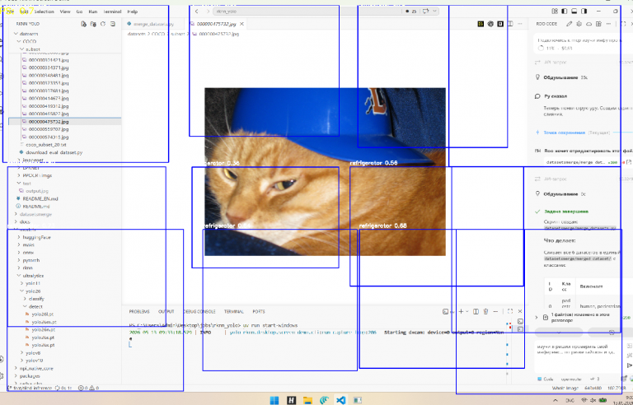Toggle the secondary sidebar layout icon
This screenshot has width=633, height=405.
coord(584,12)
